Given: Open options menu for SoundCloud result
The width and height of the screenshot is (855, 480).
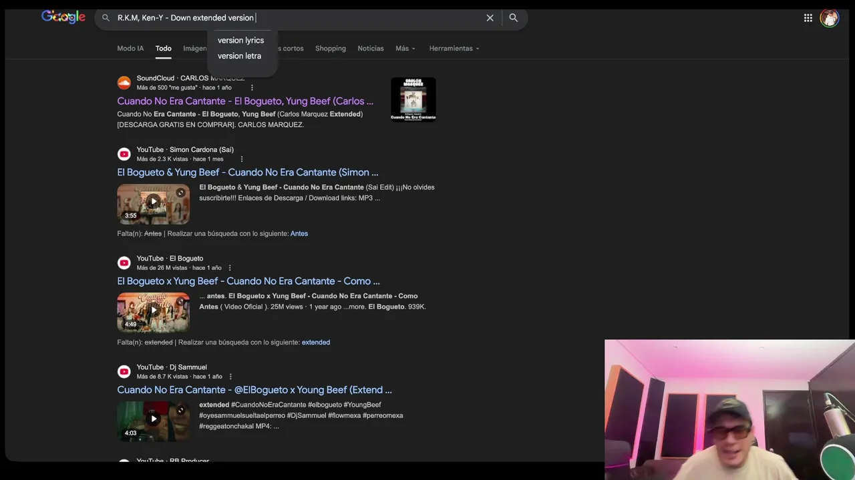Looking at the screenshot, I should click(x=252, y=87).
